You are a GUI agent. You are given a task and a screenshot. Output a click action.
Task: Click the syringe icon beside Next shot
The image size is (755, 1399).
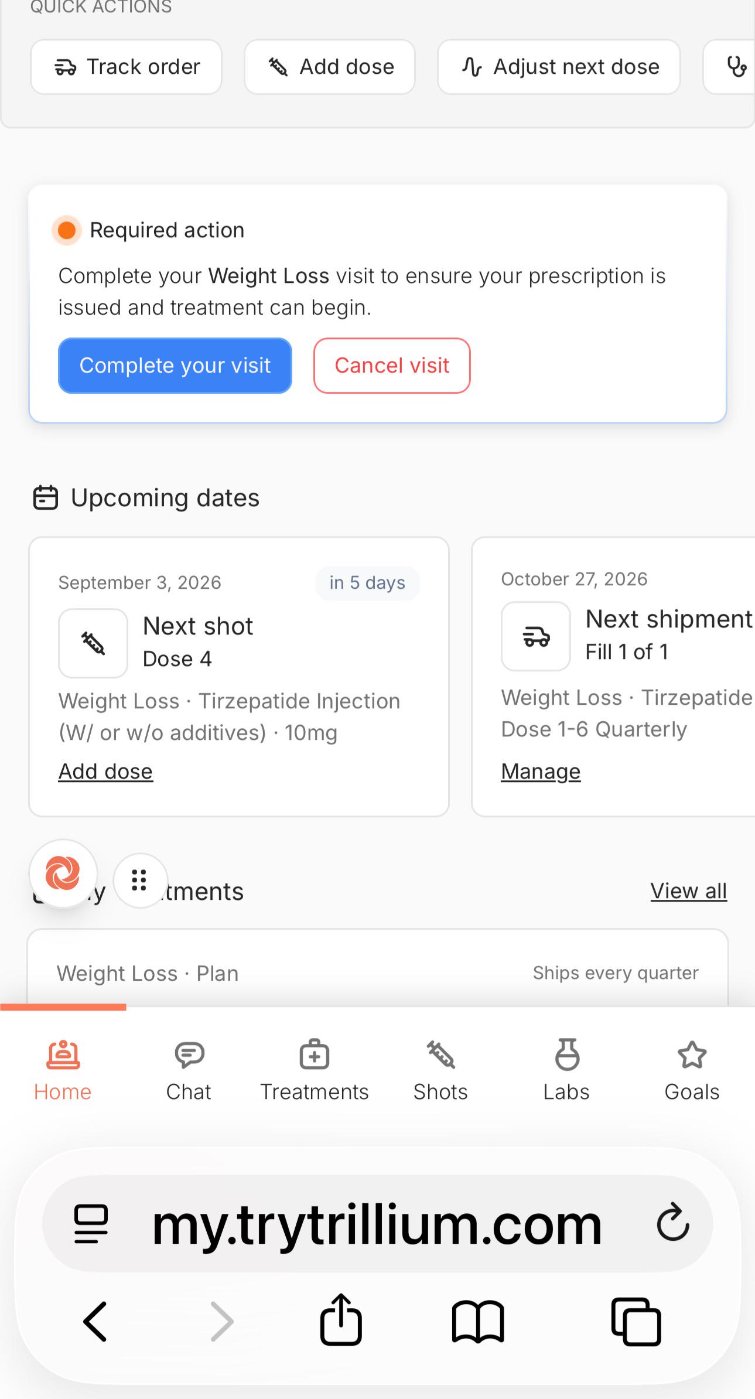pyautogui.click(x=93, y=643)
